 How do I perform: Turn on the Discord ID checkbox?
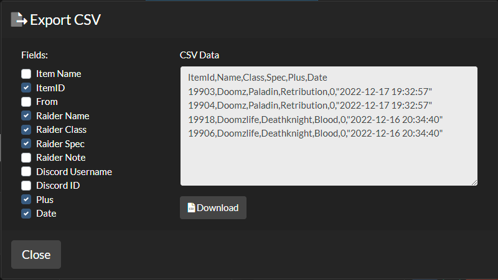point(26,186)
